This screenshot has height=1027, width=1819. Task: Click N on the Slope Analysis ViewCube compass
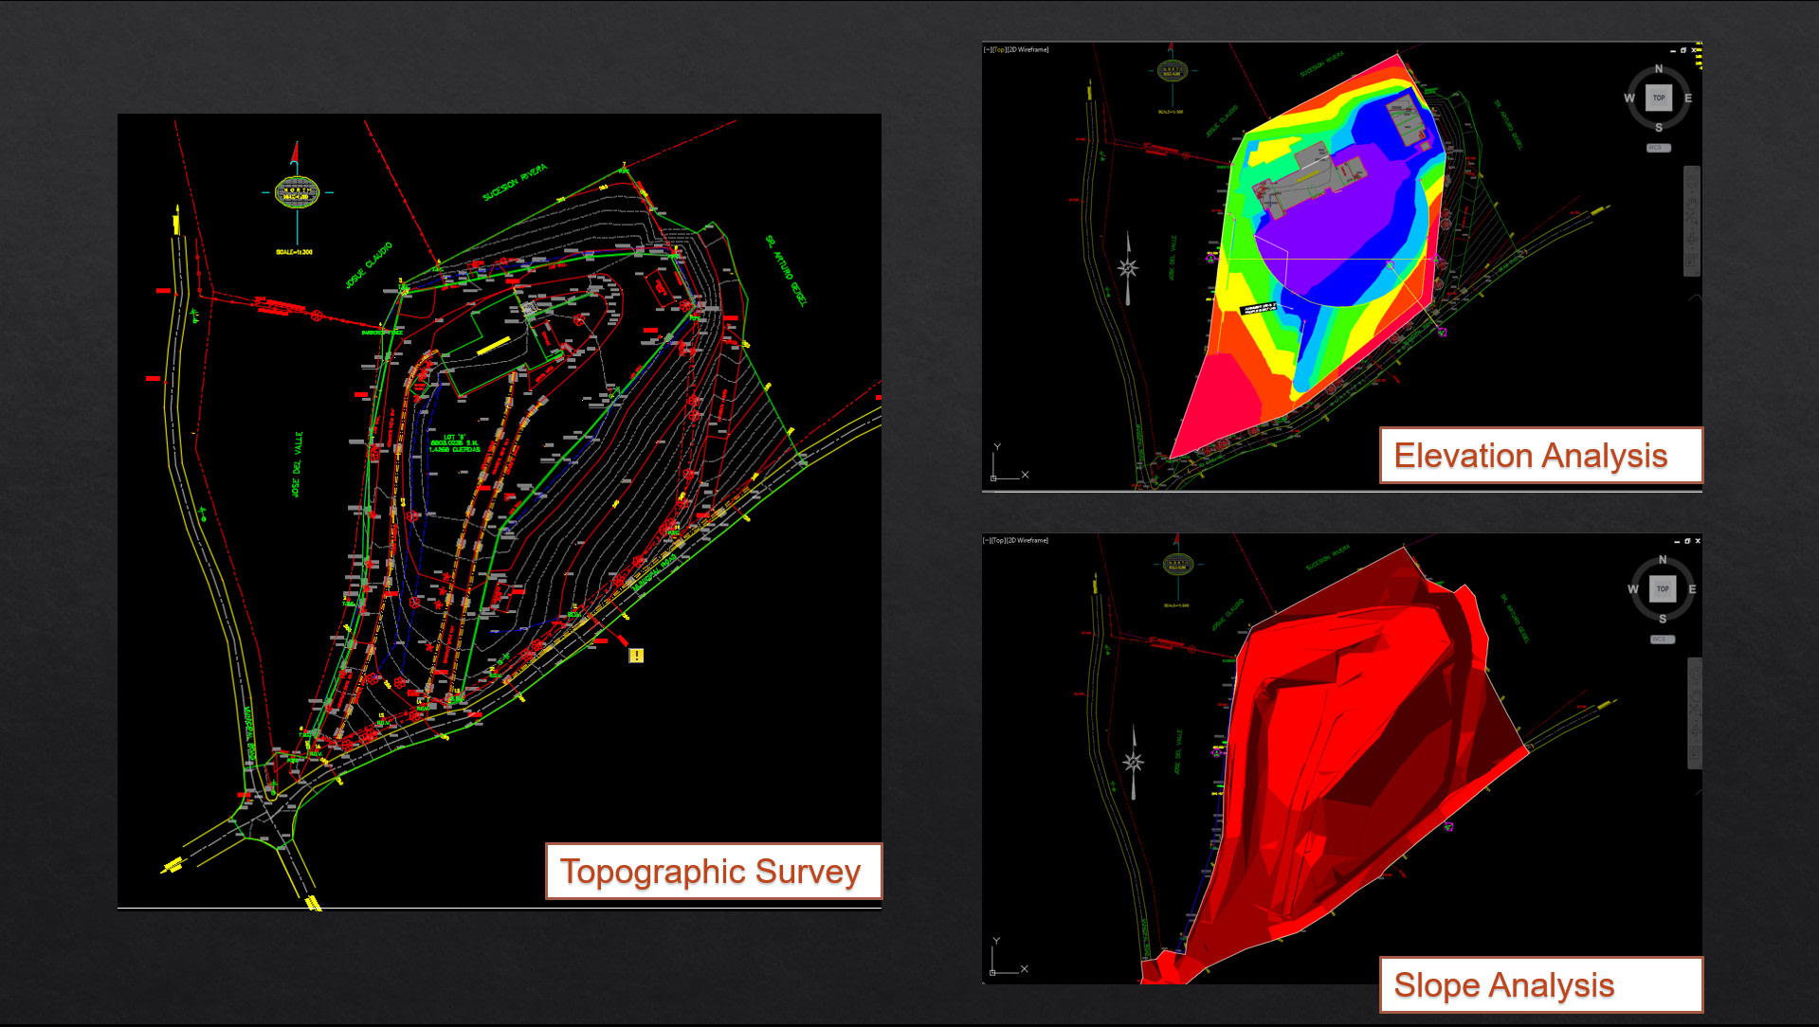[1663, 560]
